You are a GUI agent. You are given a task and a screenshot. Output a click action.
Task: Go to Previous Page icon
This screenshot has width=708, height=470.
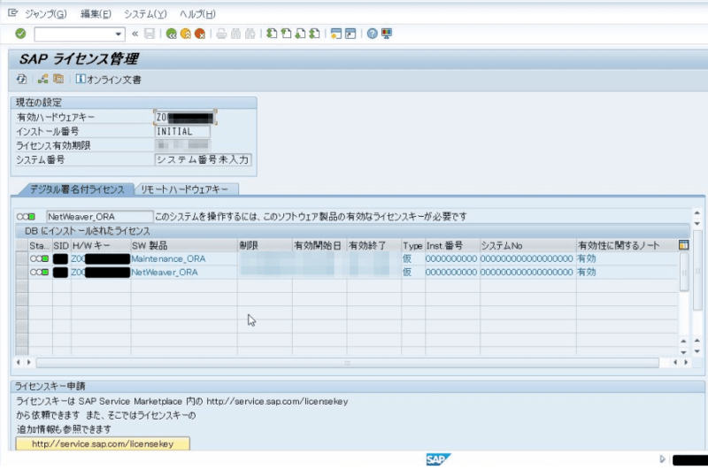(286, 34)
